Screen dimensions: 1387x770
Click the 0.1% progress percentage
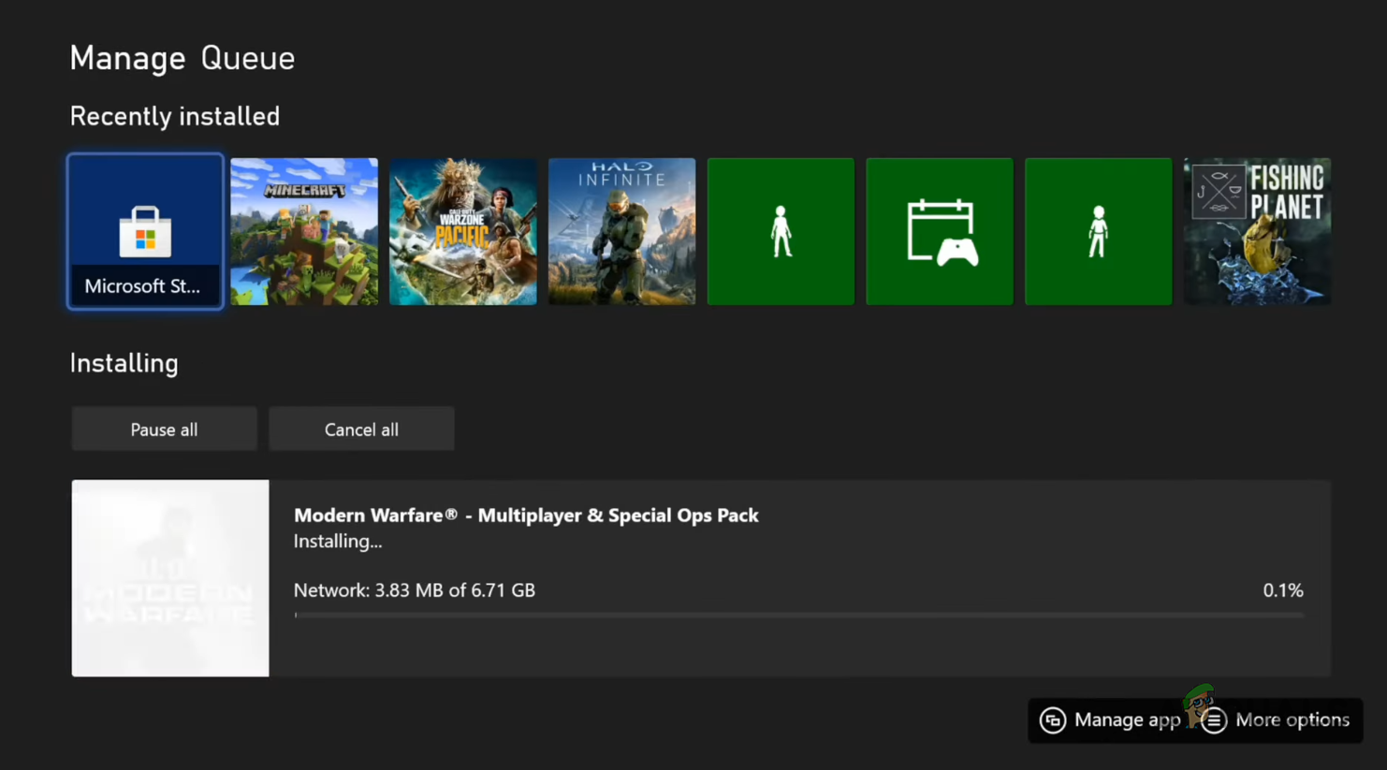tap(1282, 590)
